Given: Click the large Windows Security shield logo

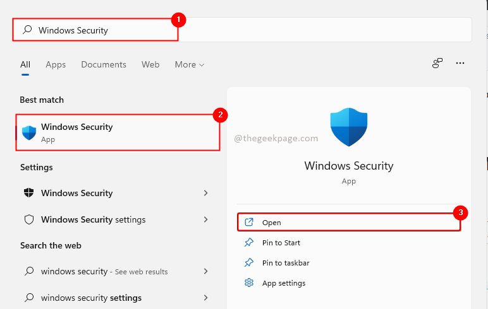Looking at the screenshot, I should point(348,127).
